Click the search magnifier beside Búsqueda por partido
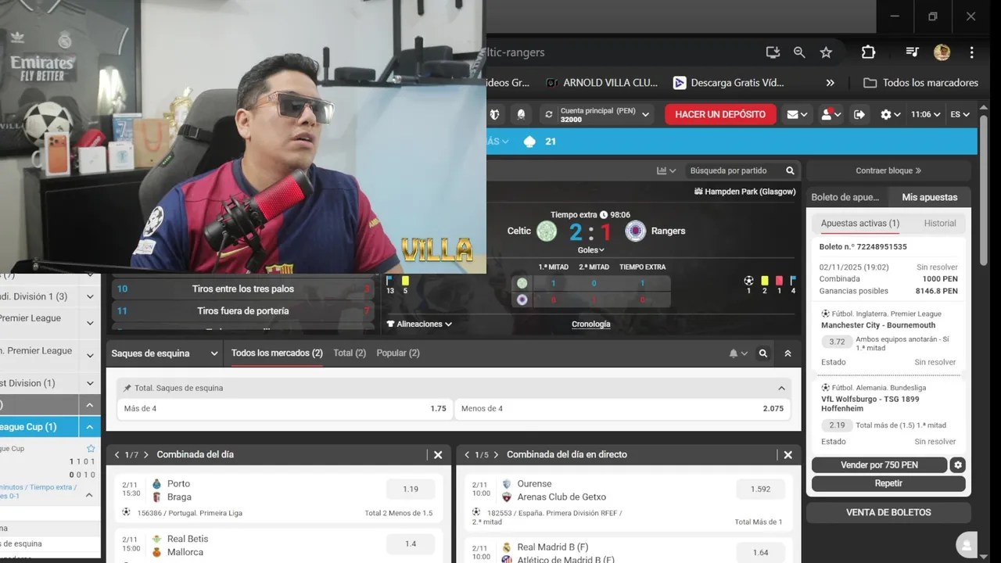Viewport: 1001px width, 563px height. (x=790, y=170)
